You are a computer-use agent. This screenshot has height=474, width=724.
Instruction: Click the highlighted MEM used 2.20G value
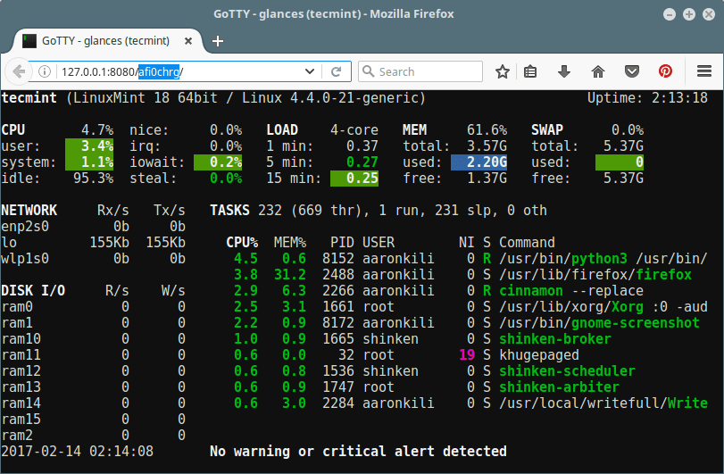coord(479,162)
